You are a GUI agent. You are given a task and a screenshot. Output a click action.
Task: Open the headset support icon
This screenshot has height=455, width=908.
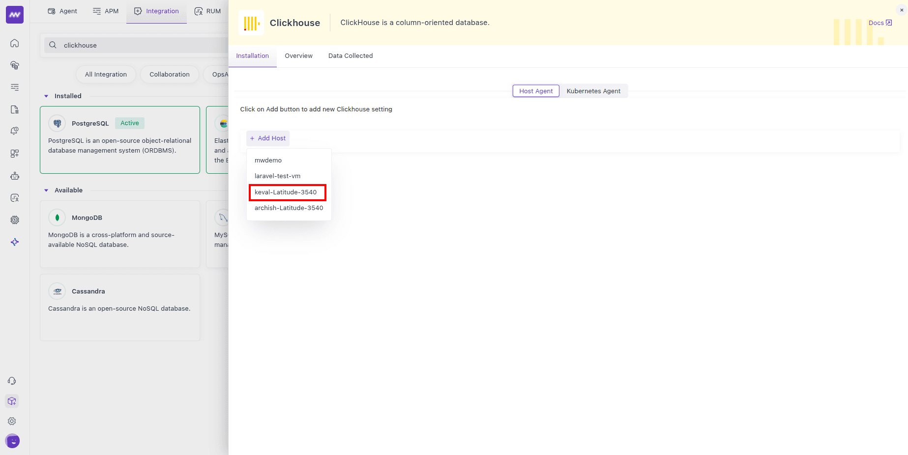(x=12, y=381)
